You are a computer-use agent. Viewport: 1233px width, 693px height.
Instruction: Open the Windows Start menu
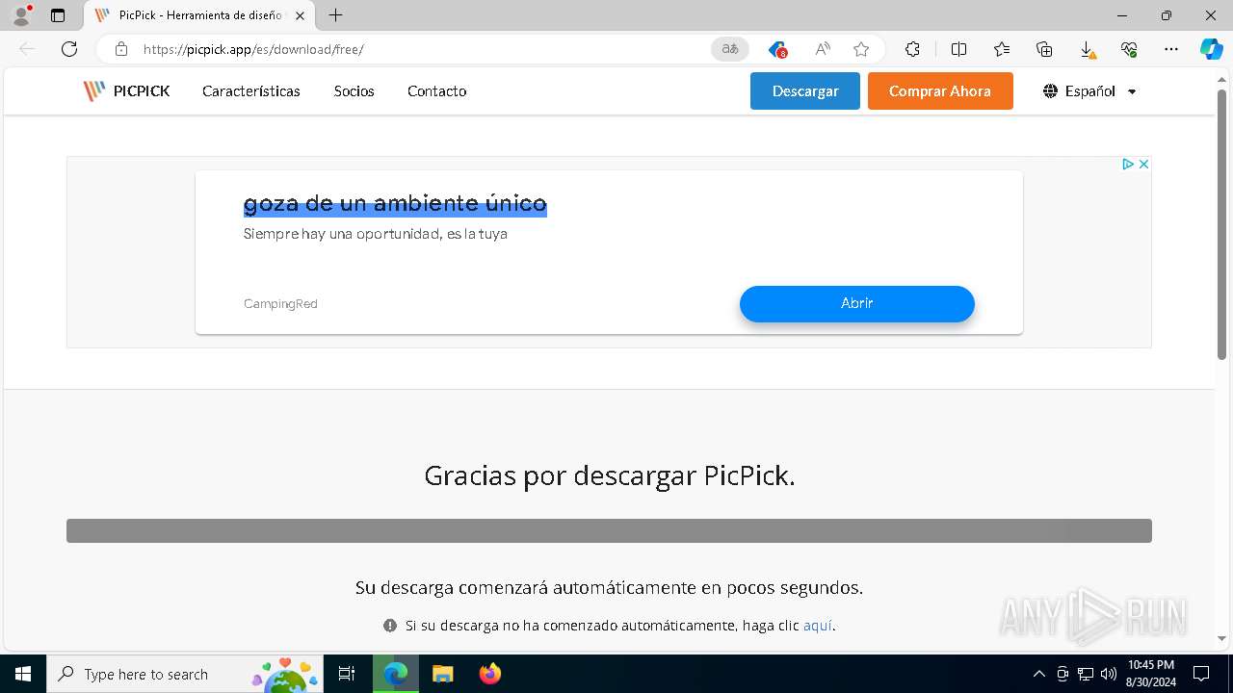pyautogui.click(x=23, y=674)
